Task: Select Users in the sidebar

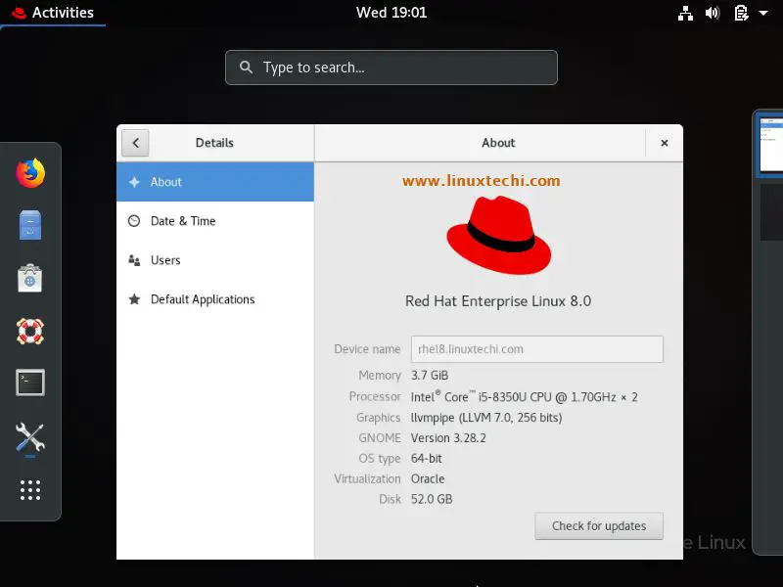Action: (x=215, y=260)
